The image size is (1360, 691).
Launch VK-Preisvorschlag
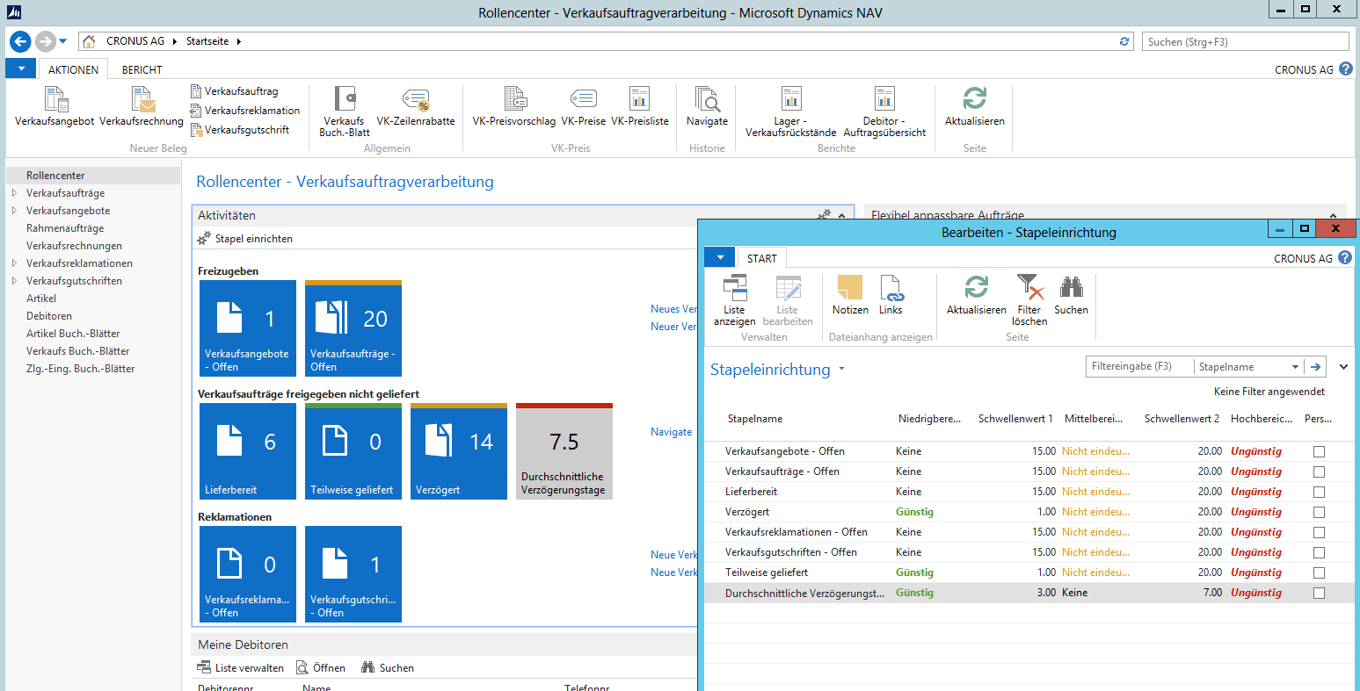tap(514, 107)
